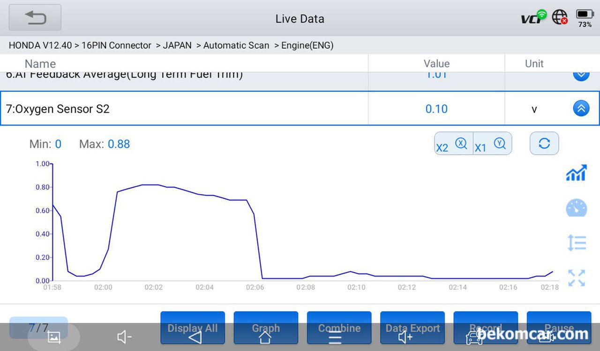Go back with the top-left arrow button
The image size is (600, 351).
[x=35, y=18]
